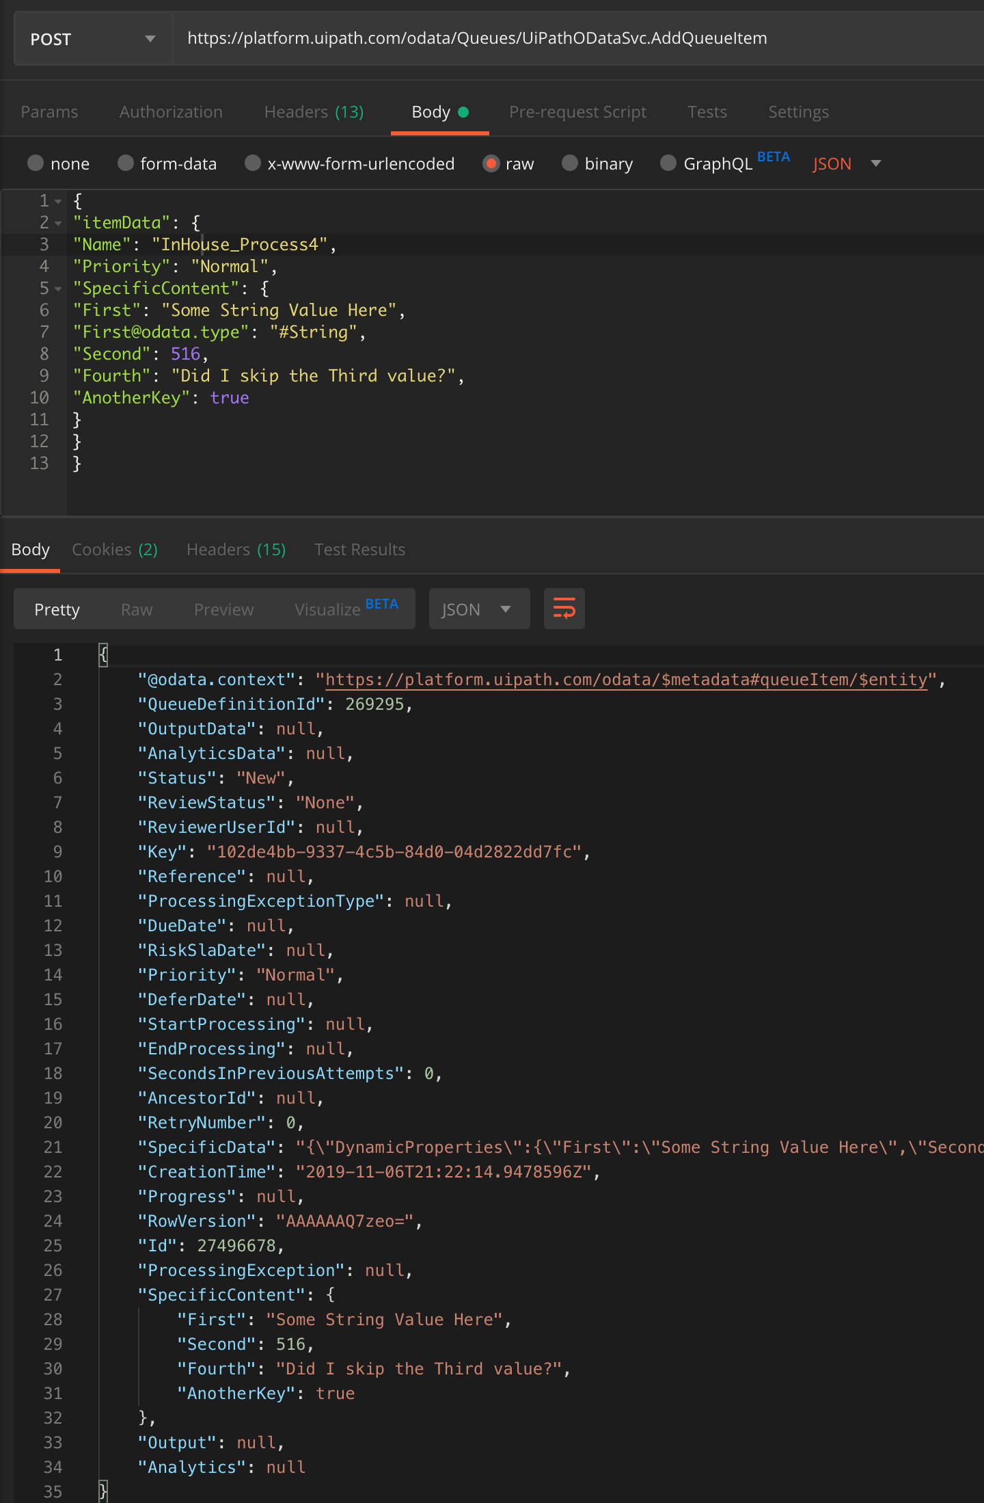Screen dimensions: 984x1503
Task: Click the AnotherKey true value in request body
Action: pos(230,398)
